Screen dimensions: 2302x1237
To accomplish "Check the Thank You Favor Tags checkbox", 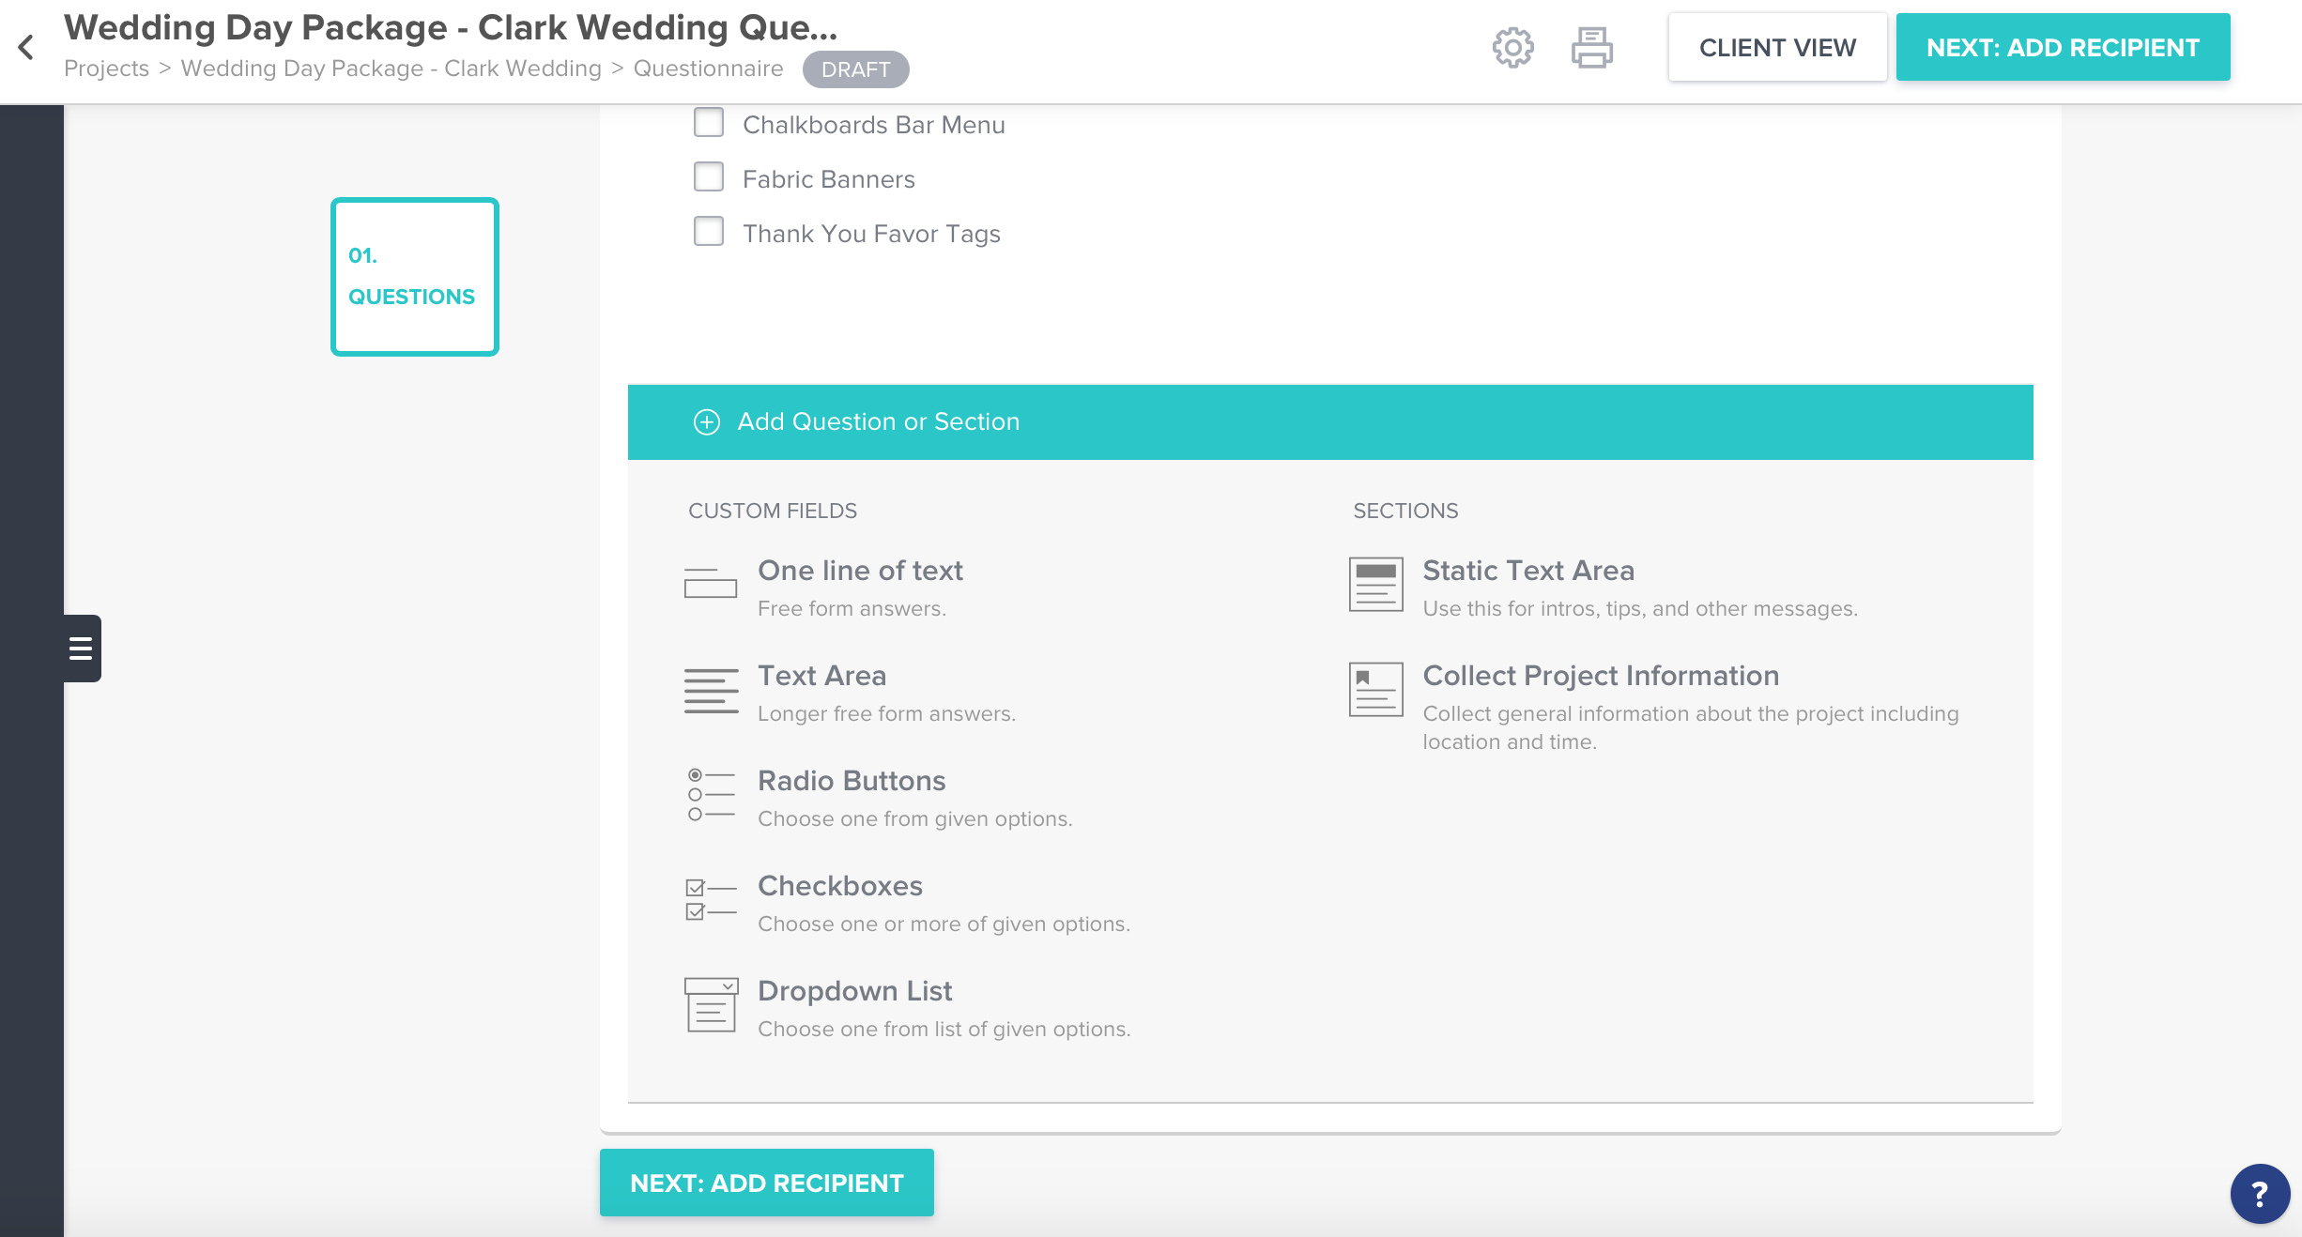I will pos(709,231).
